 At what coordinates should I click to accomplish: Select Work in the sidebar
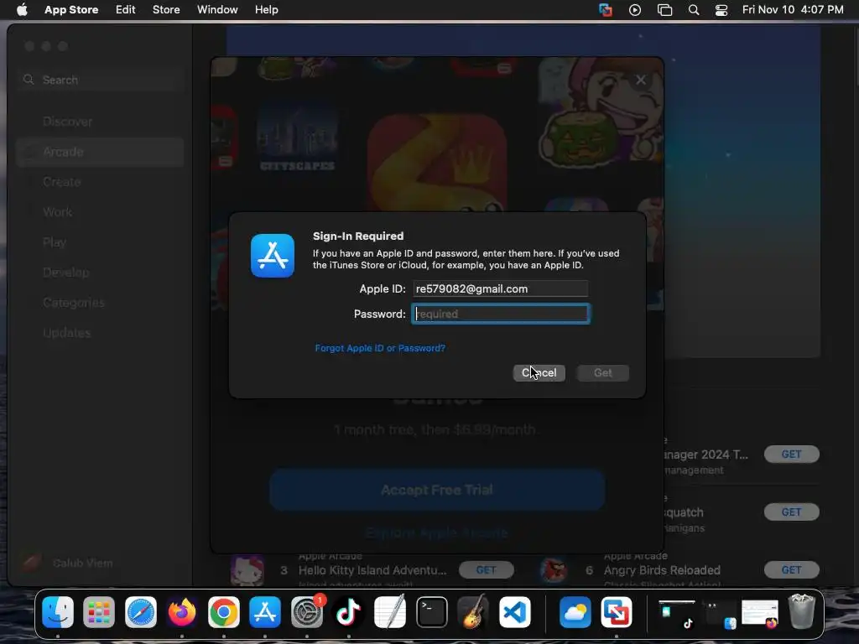[x=100, y=212]
